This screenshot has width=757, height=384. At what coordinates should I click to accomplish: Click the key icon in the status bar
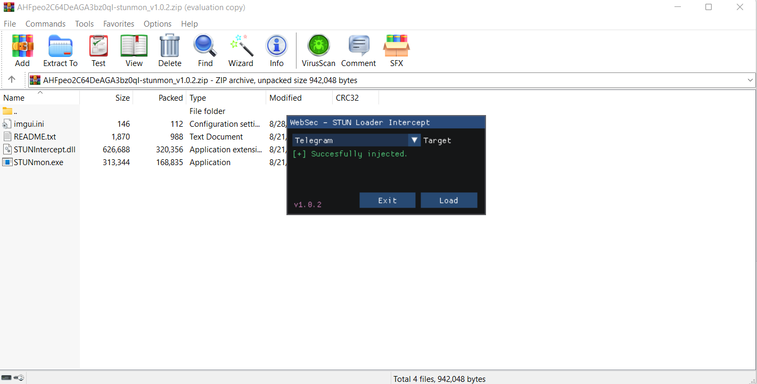tap(19, 378)
